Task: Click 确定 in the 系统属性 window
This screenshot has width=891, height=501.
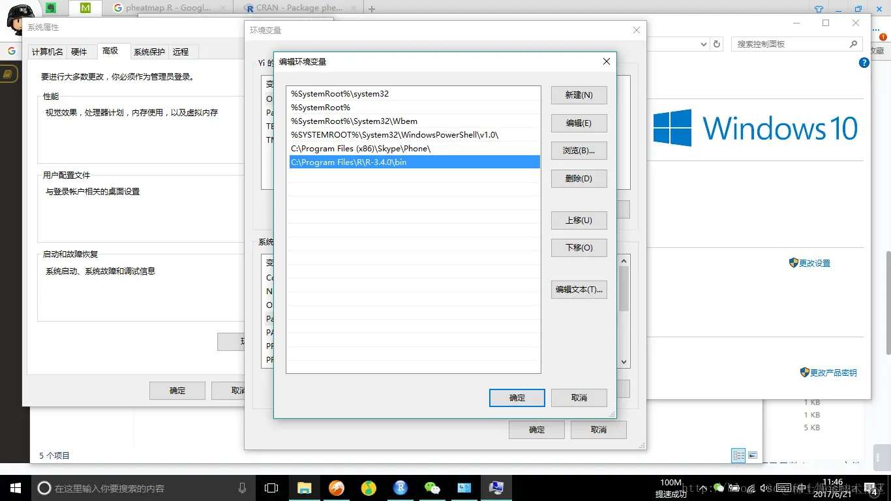Action: coord(177,391)
